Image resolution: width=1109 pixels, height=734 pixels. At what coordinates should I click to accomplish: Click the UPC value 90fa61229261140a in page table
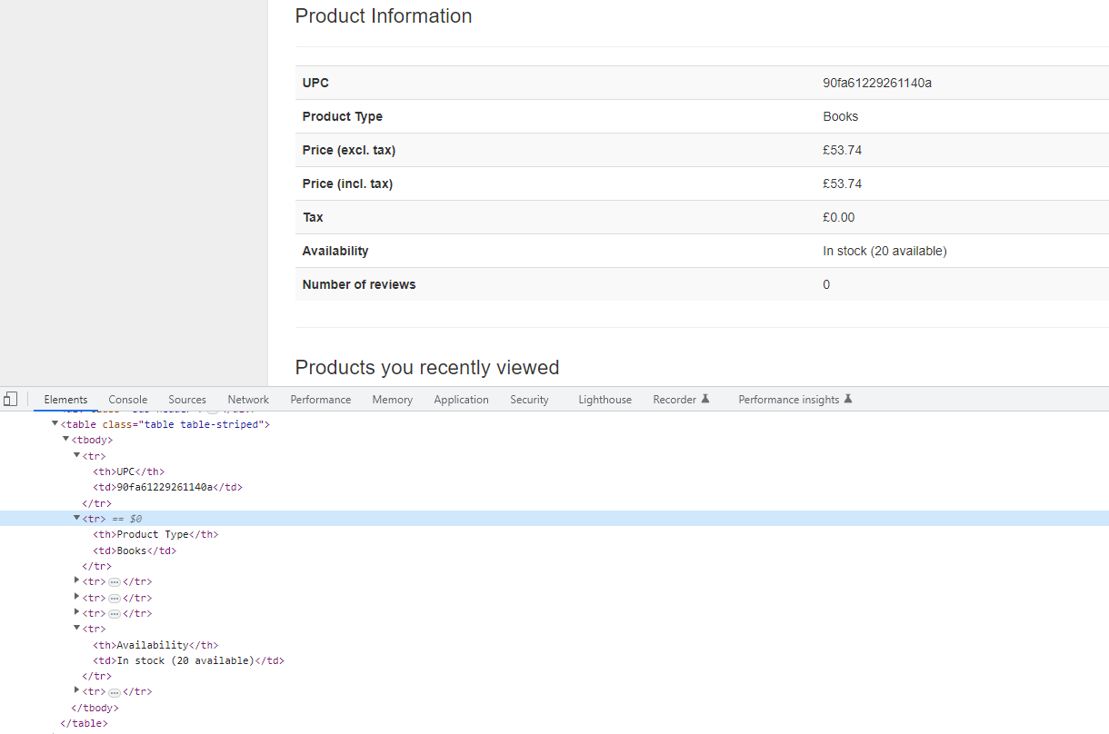click(877, 83)
